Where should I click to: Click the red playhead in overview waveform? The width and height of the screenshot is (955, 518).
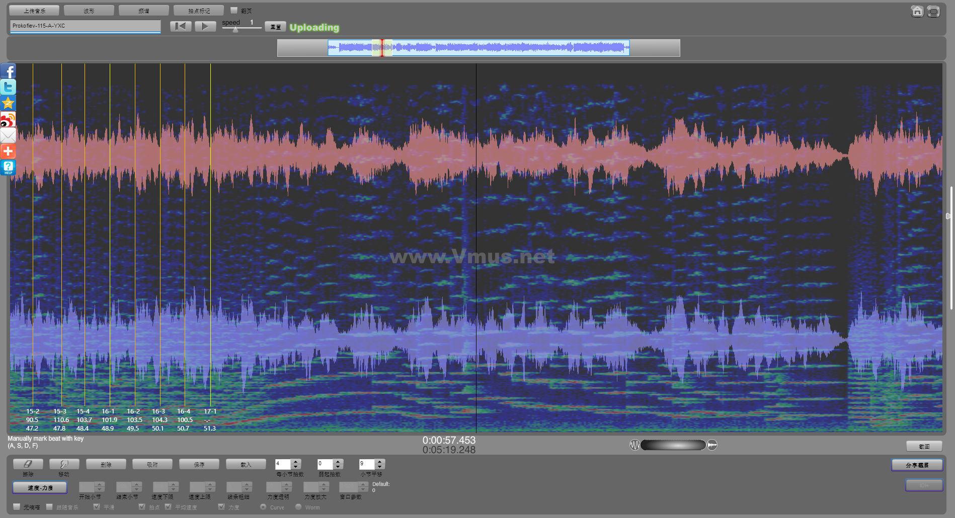coord(382,48)
